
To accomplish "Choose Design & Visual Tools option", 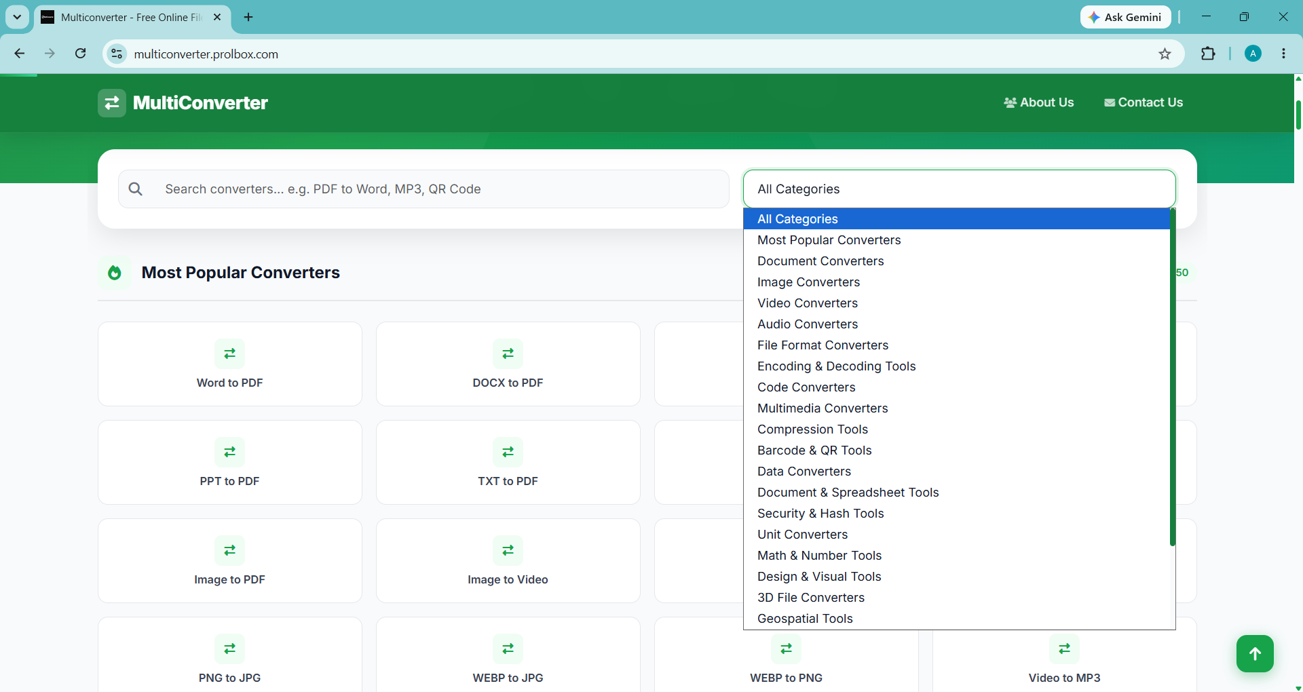I will click(x=957, y=577).
